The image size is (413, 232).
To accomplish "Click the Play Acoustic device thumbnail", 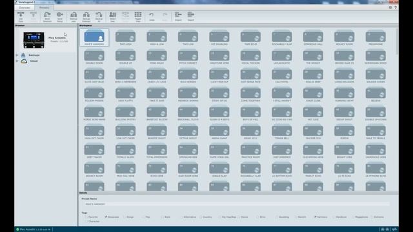I will pyautogui.click(x=34, y=40).
